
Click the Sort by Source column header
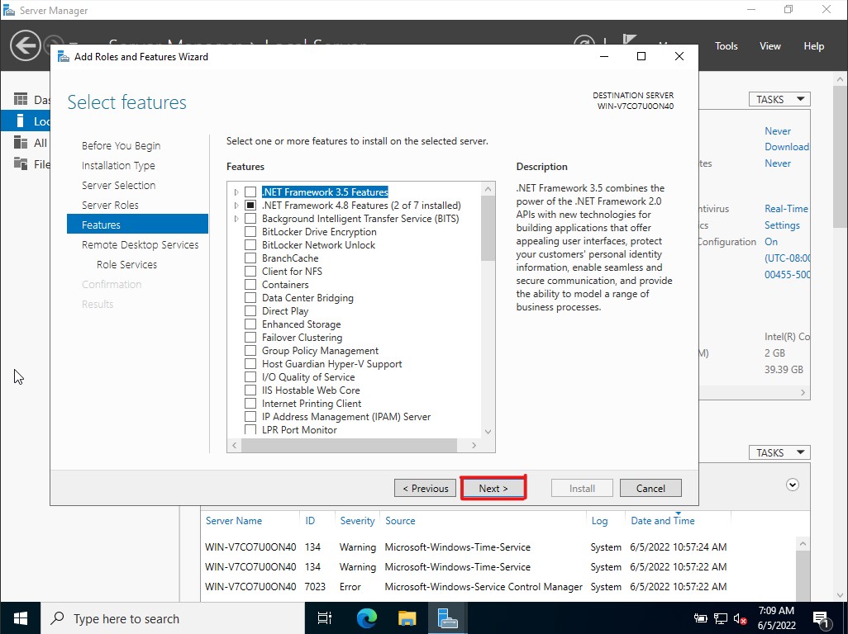point(400,521)
